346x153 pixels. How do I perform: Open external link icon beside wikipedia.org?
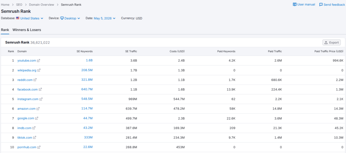point(39,70)
